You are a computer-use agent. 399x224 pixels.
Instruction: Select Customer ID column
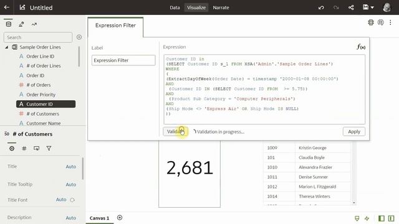coord(46,104)
